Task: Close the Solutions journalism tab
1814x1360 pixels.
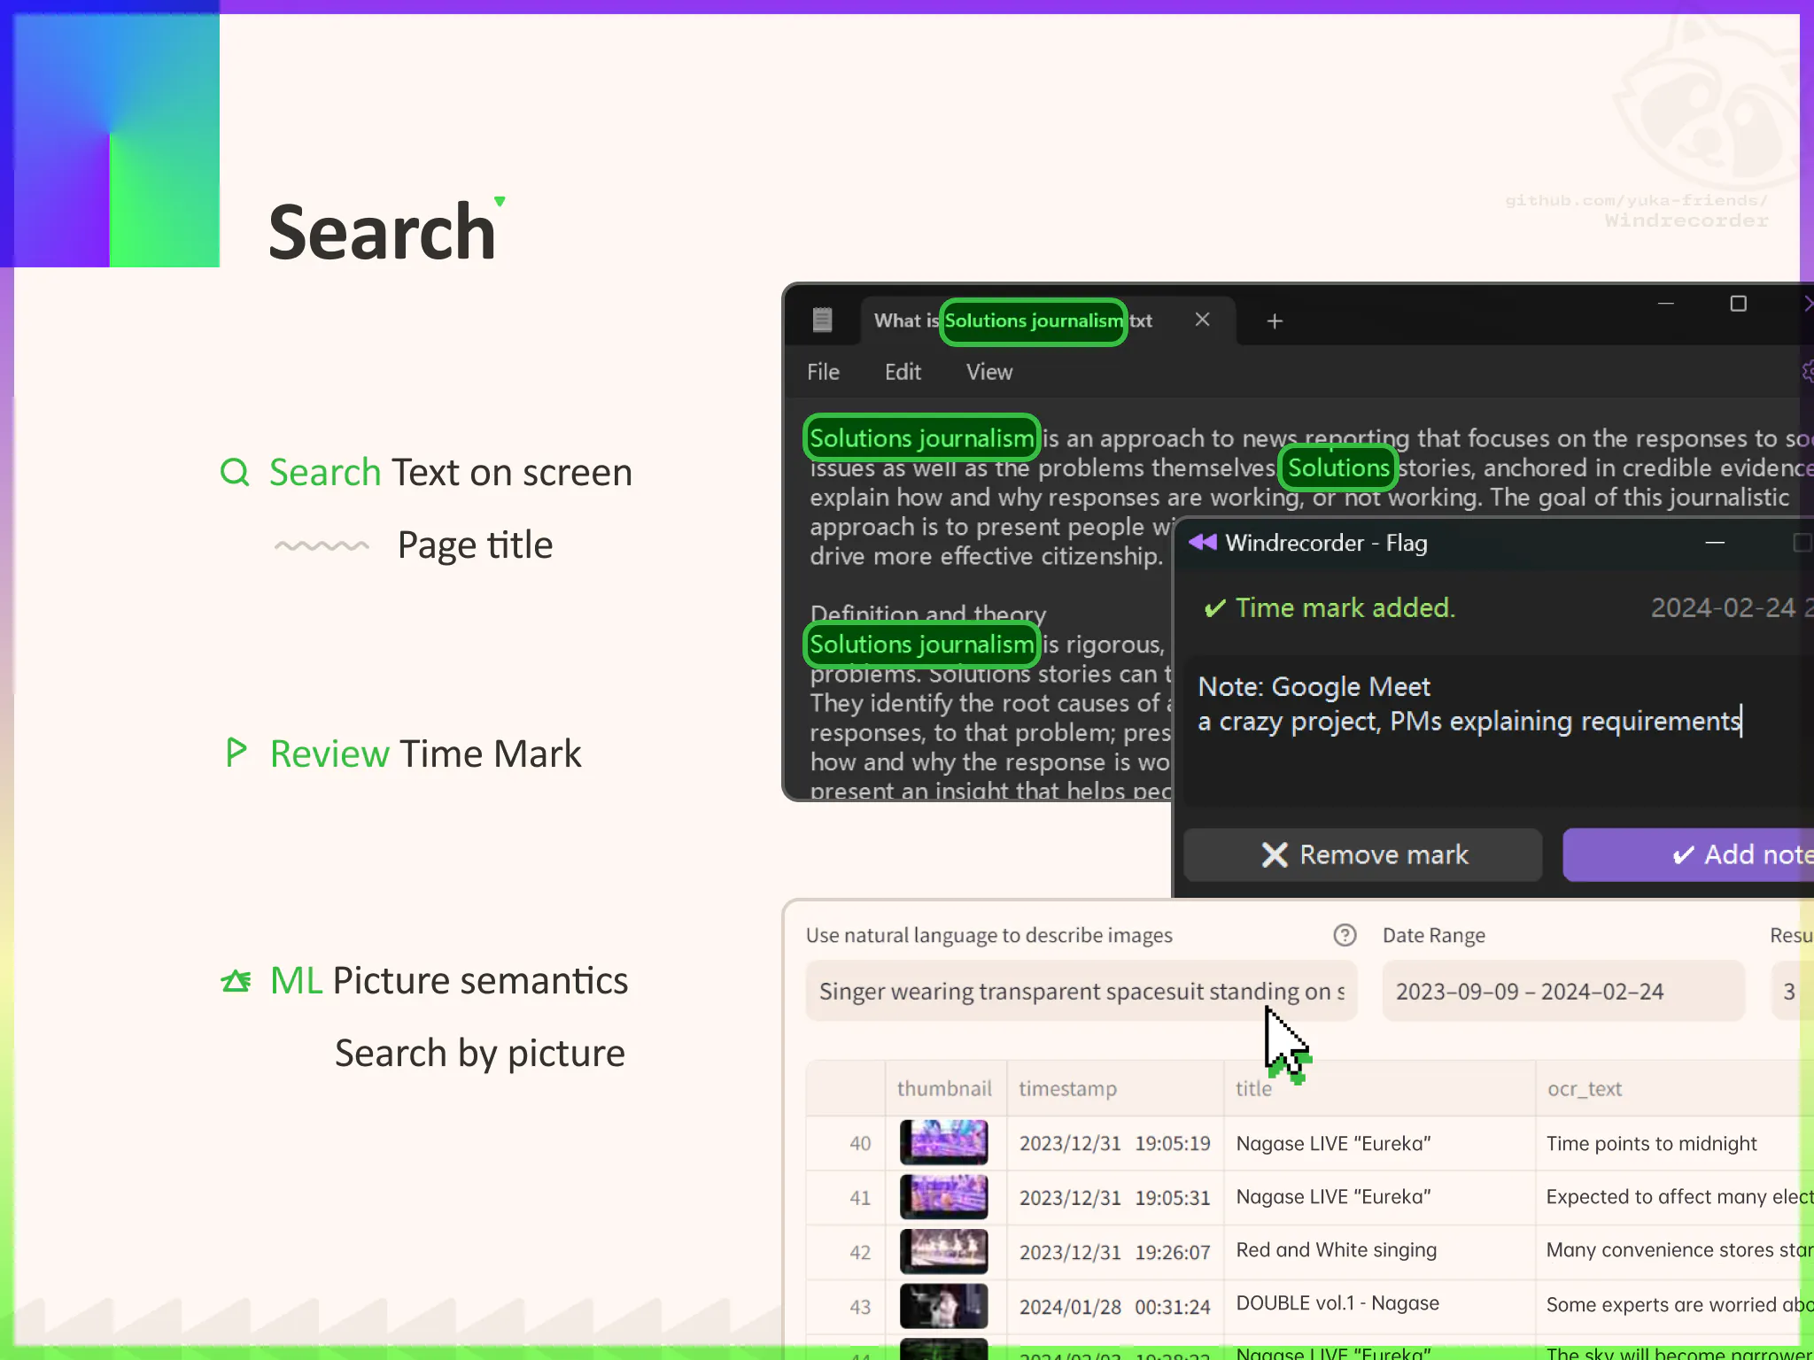Action: (1202, 320)
